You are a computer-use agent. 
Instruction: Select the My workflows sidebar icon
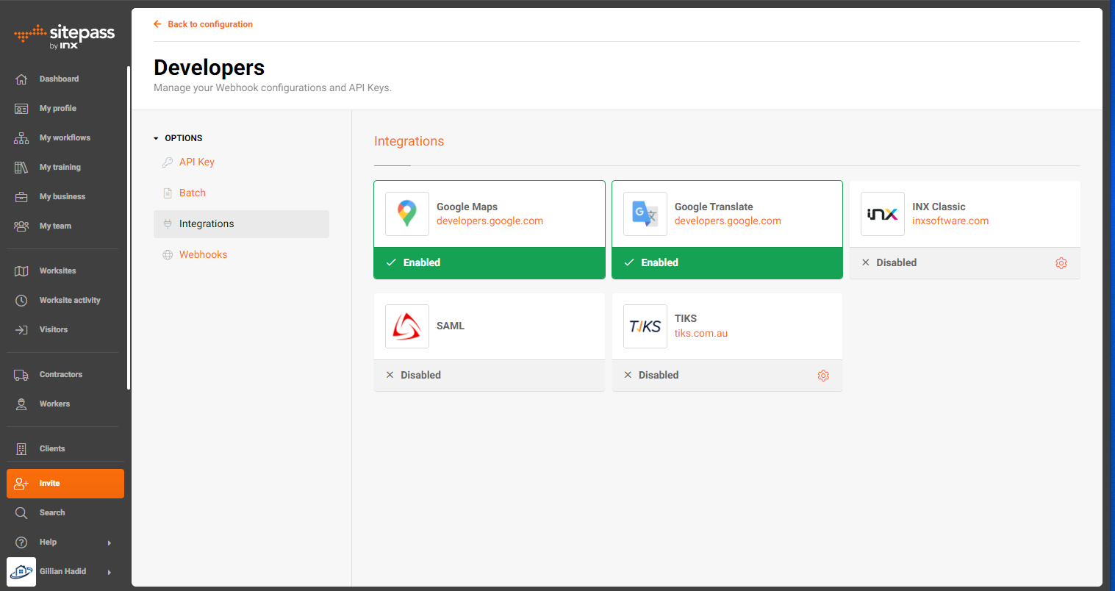[x=21, y=137]
